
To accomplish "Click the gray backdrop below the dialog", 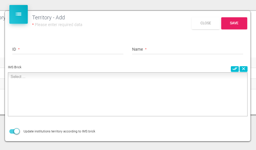I will coord(128,146).
